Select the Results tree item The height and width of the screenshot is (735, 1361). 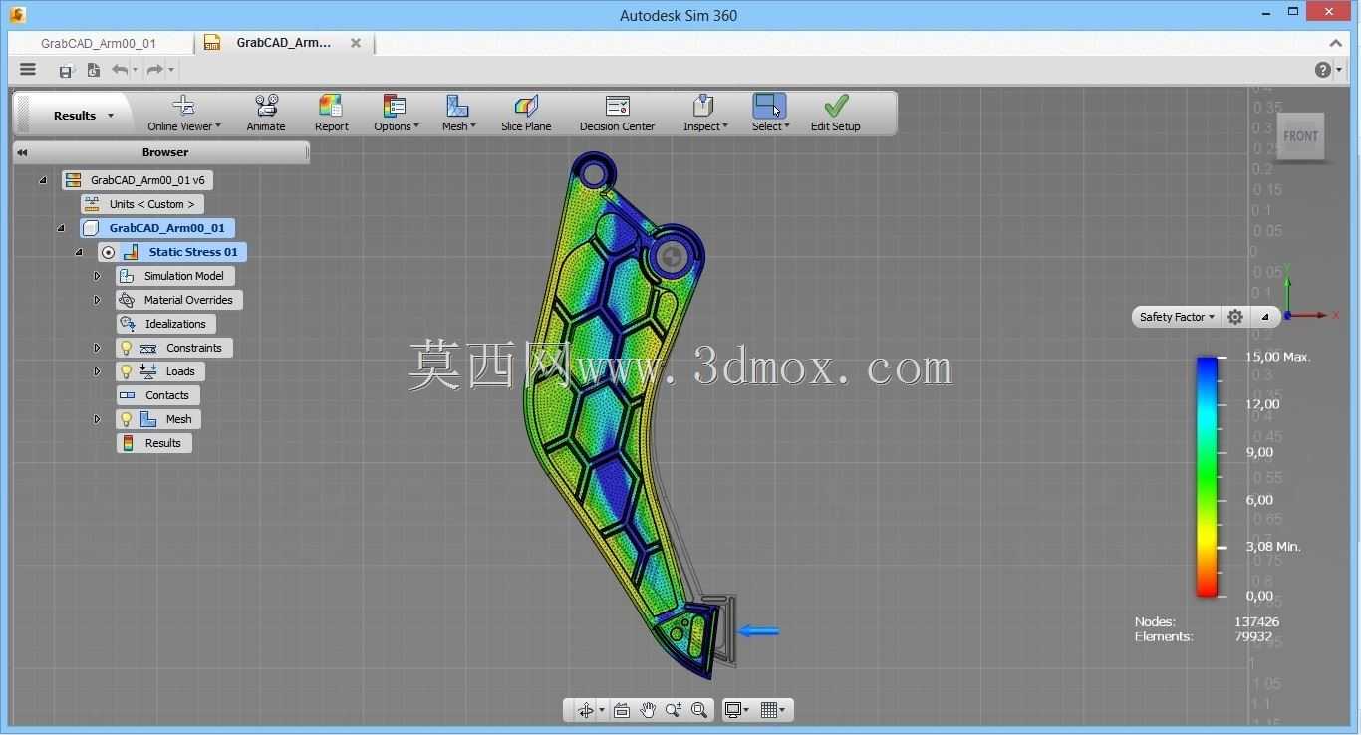coord(153,443)
